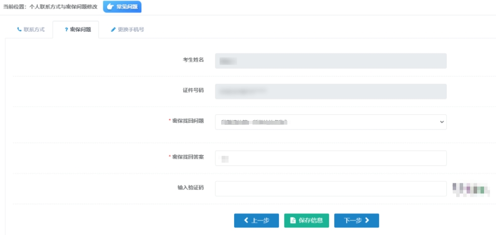
Task: Switch to the 联系方式 tab
Action: tap(31, 30)
